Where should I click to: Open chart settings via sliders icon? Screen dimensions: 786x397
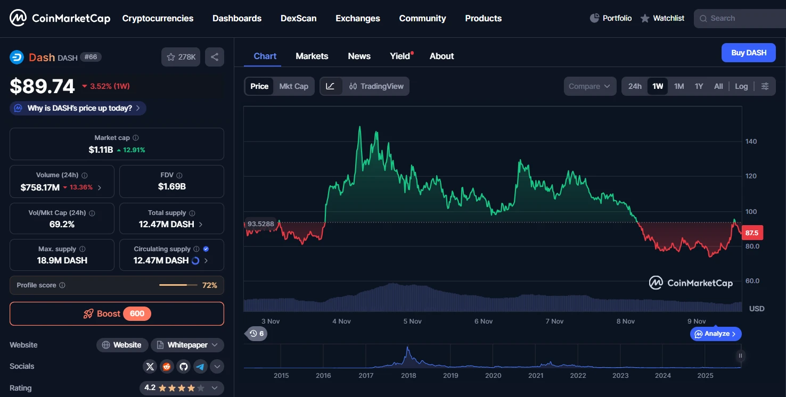pyautogui.click(x=765, y=86)
